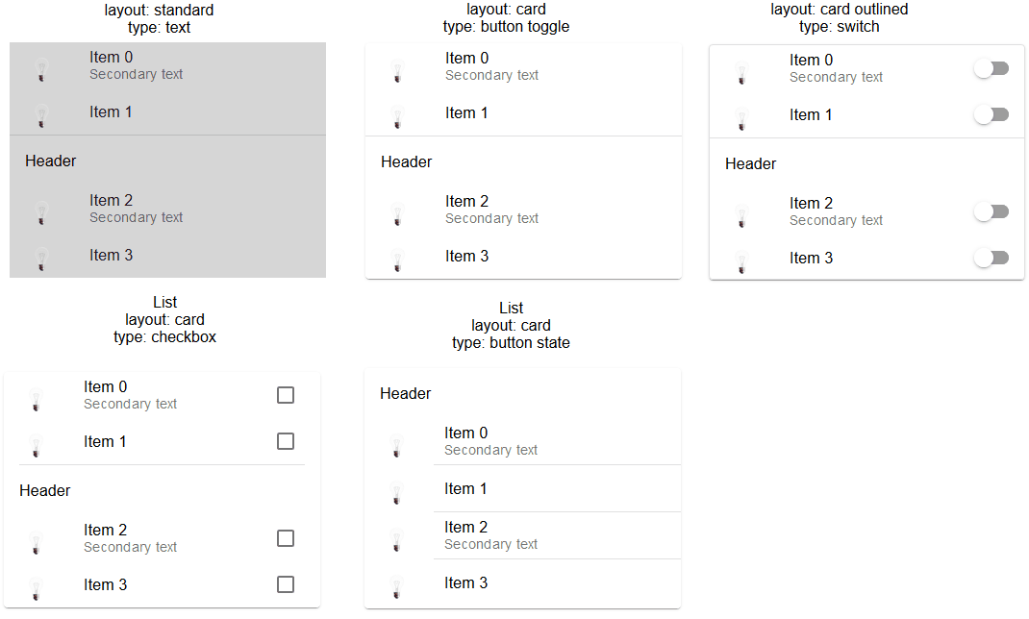Viewport: 1029px width, 619px height.
Task: Select Item 2 in the button toggle list
Action: click(x=523, y=210)
